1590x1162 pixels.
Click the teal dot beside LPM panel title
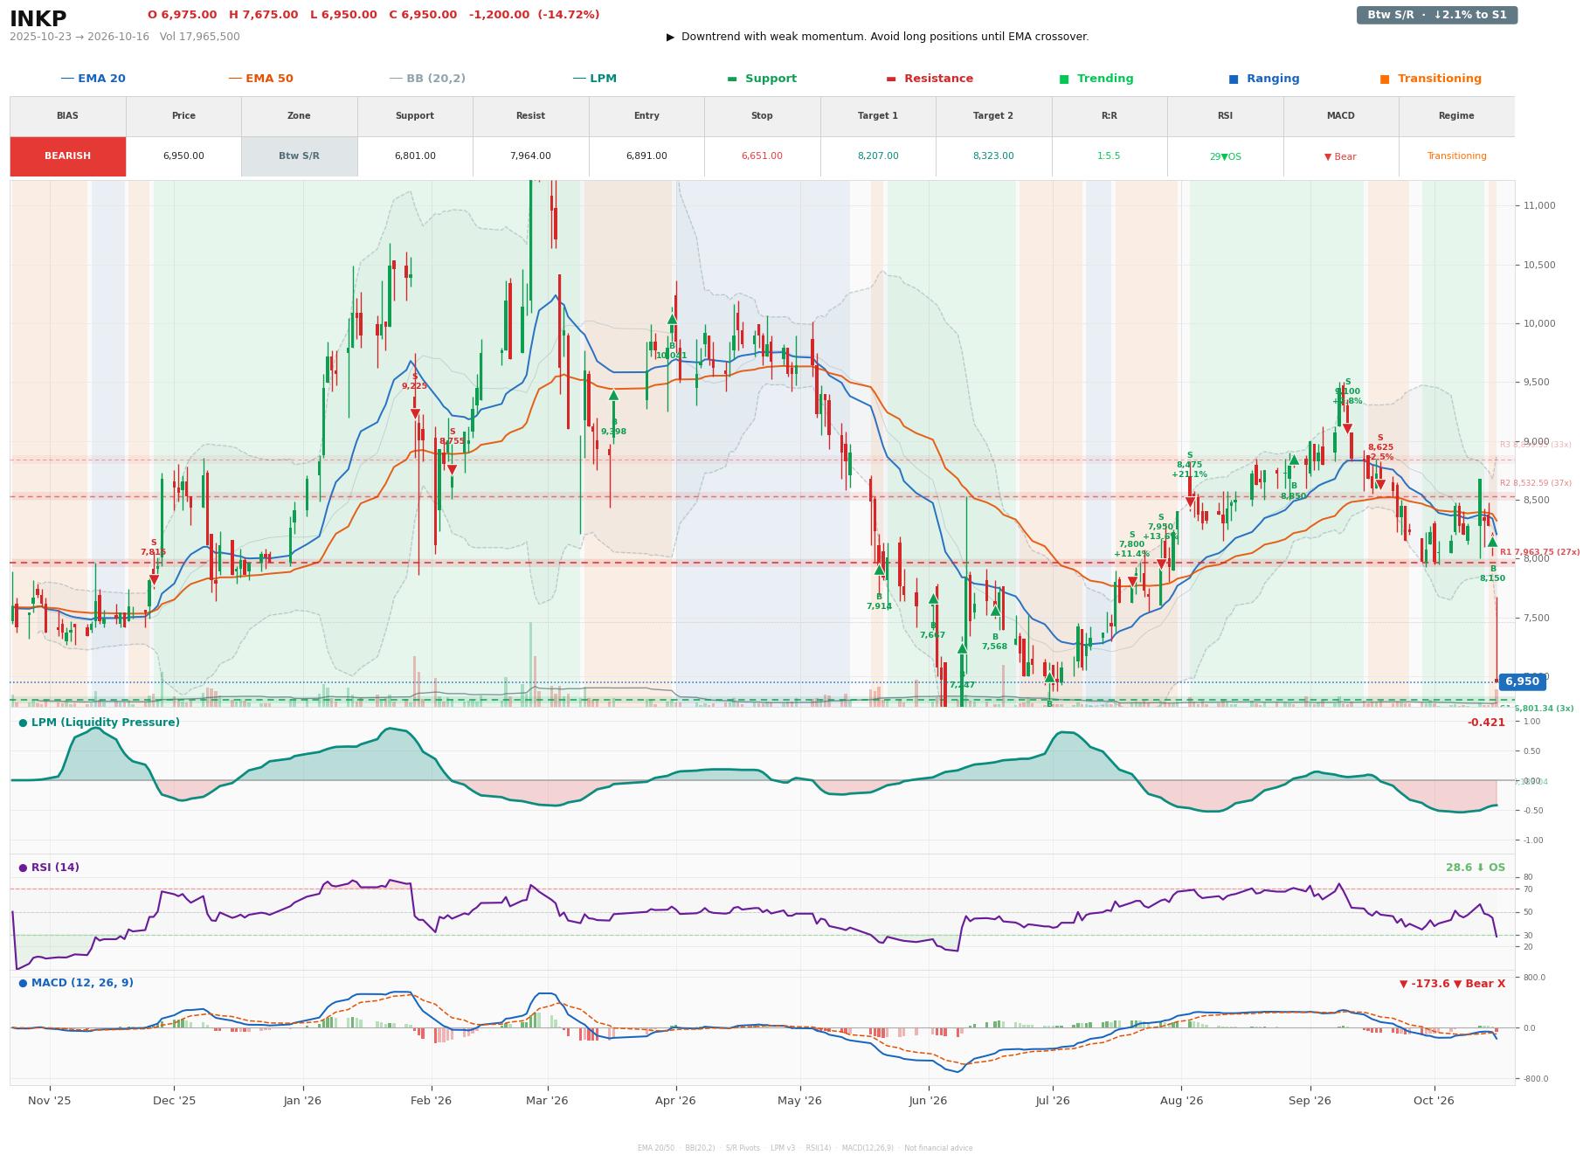click(x=23, y=723)
